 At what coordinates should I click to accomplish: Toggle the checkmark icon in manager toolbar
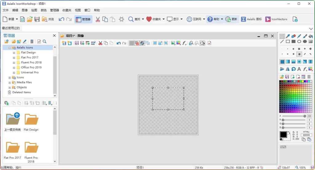tap(39, 41)
